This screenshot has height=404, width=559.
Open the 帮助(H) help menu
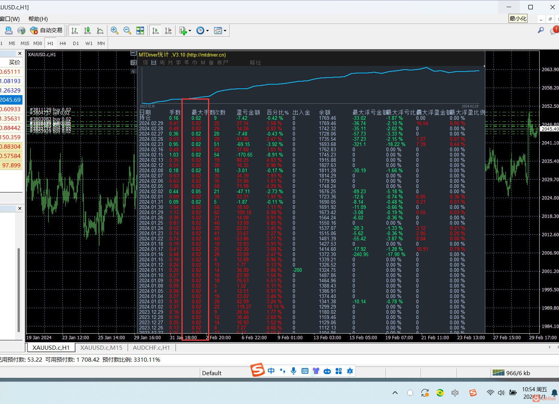coord(38,19)
